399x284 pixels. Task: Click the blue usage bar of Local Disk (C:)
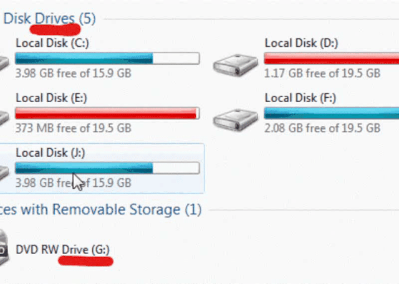(x=107, y=58)
